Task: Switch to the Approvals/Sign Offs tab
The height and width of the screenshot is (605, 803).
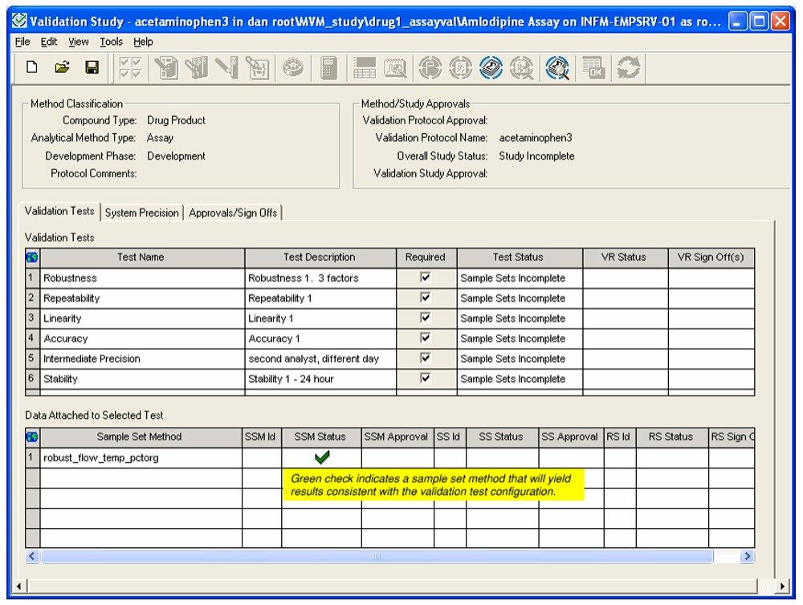Action: tap(233, 213)
